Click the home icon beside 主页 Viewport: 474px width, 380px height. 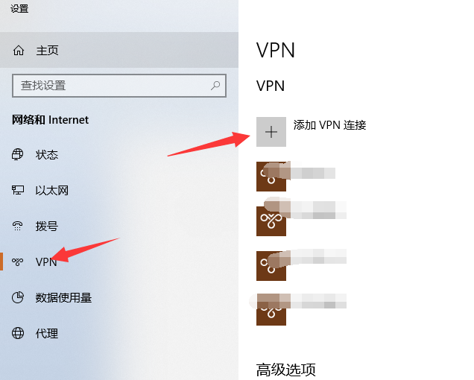pyautogui.click(x=19, y=50)
